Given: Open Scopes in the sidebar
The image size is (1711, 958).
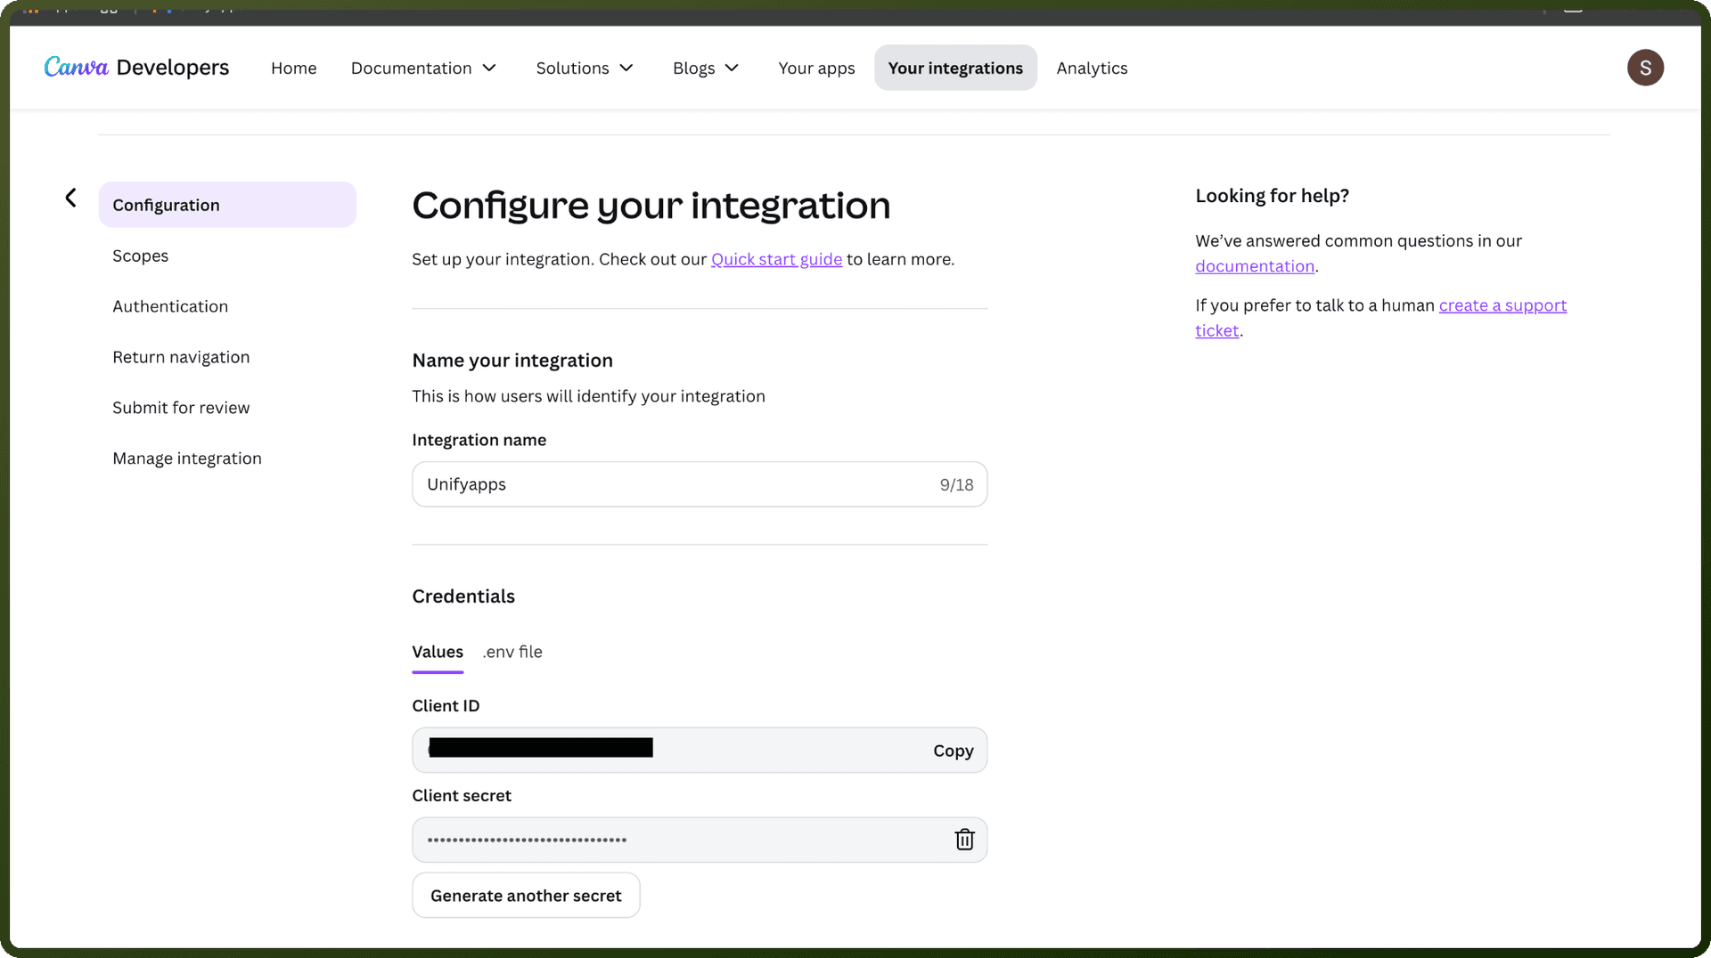Looking at the screenshot, I should point(140,256).
